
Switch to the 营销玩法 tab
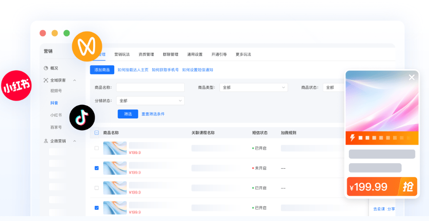(x=122, y=55)
